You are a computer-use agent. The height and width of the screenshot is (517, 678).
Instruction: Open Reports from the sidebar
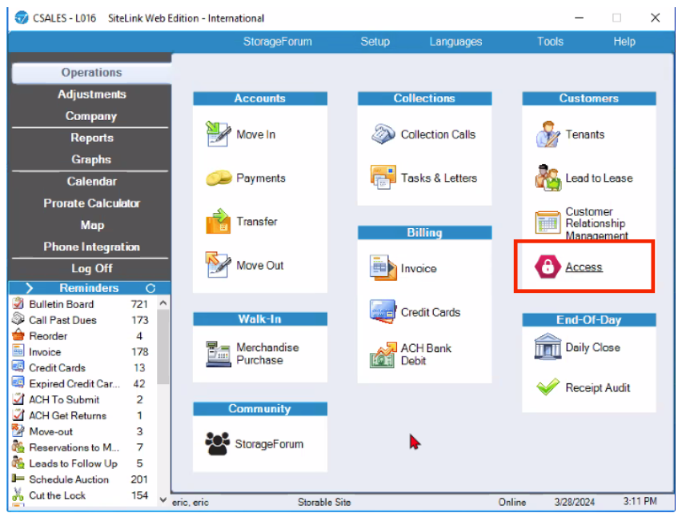click(92, 138)
